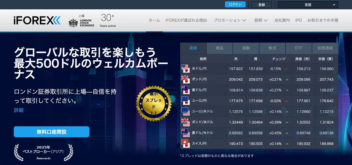
Task: Click the チェンジ column header
Action: [x=279, y=59]
